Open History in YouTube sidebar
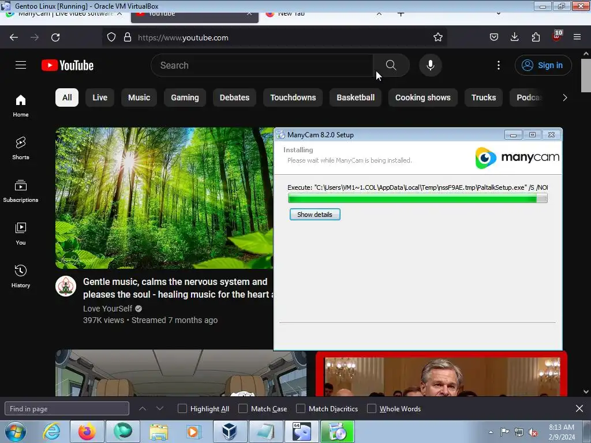This screenshot has height=443, width=591. point(21,276)
